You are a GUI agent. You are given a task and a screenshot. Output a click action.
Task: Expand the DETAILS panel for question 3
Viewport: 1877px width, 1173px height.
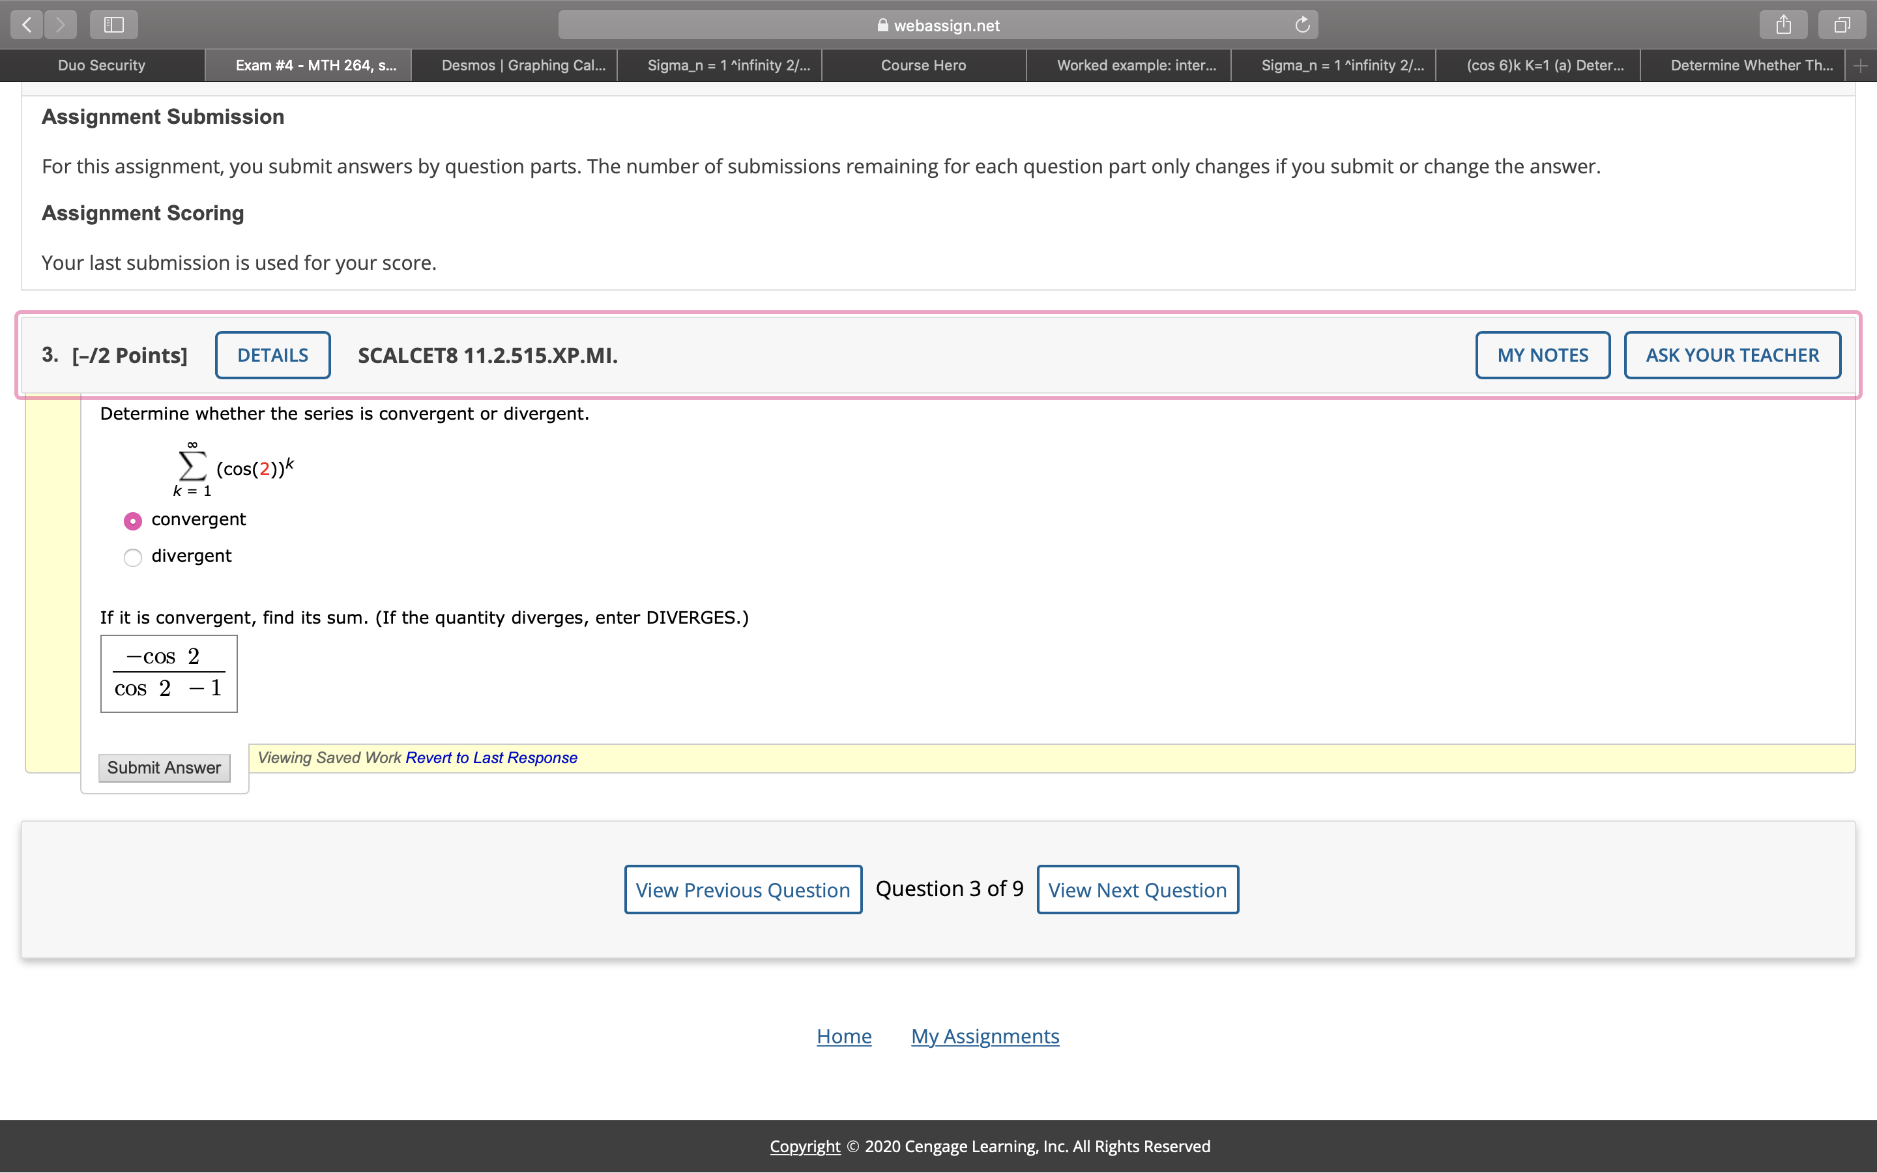[272, 355]
